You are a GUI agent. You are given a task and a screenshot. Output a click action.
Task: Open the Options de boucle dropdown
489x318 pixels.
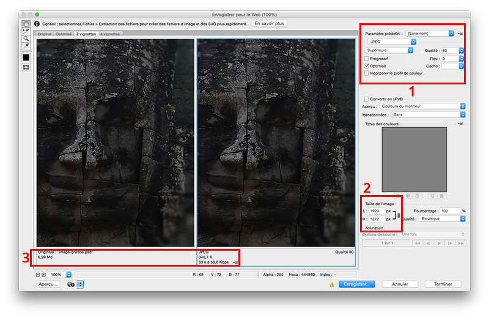click(433, 234)
